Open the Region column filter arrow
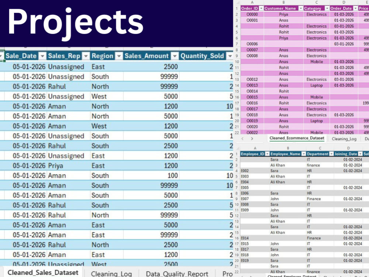The width and height of the screenshot is (369, 277). (119, 56)
